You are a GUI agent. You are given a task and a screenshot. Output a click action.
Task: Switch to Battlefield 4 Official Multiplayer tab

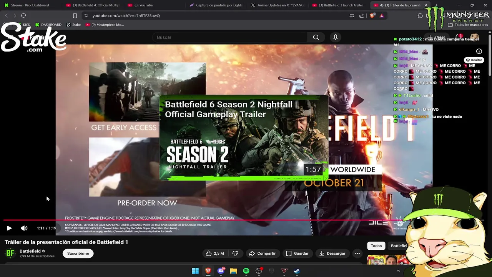(x=92, y=5)
